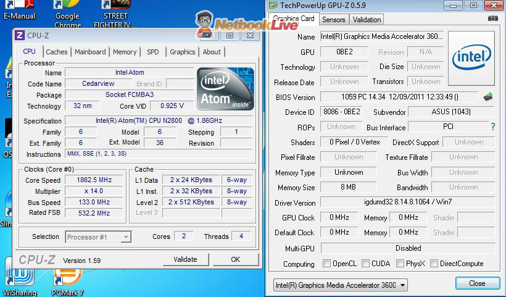506x297 pixels.
Task: Click the Code Name value Cedarview
Action: (98, 83)
